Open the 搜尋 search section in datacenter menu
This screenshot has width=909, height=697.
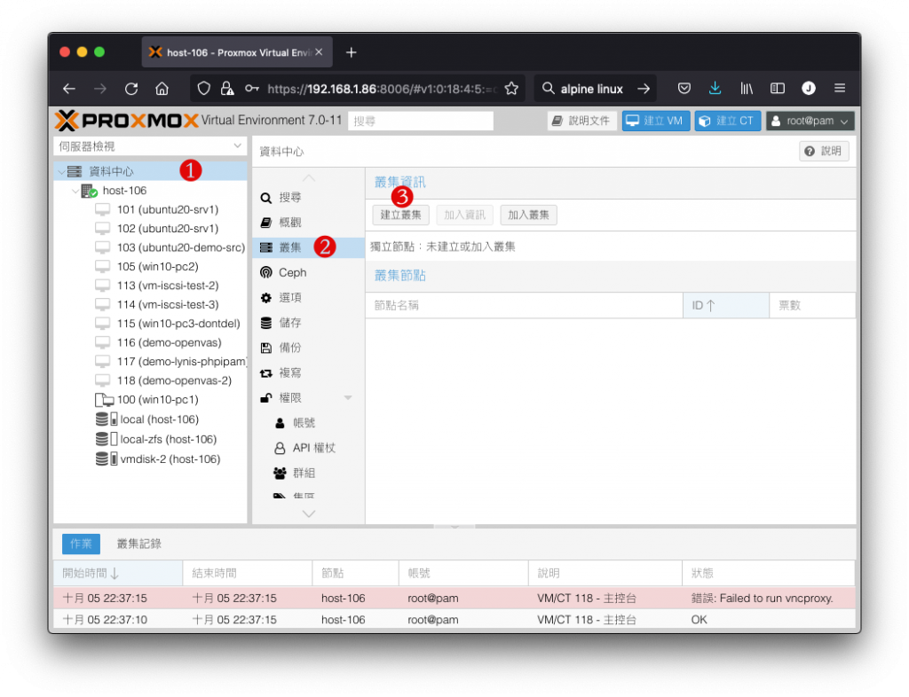308,198
